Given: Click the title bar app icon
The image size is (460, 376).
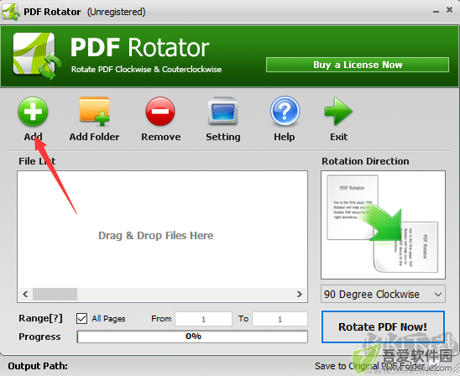Looking at the screenshot, I should [11, 12].
